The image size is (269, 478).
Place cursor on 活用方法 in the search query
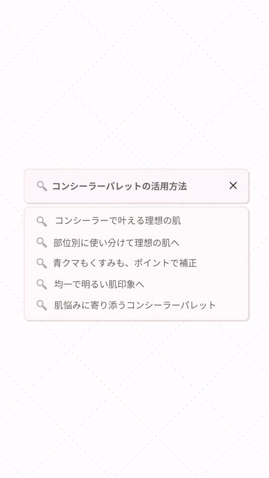[168, 186]
